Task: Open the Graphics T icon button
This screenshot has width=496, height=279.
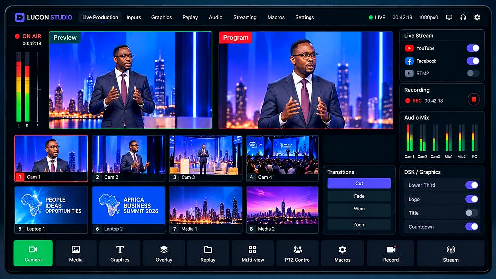Action: click(120, 253)
